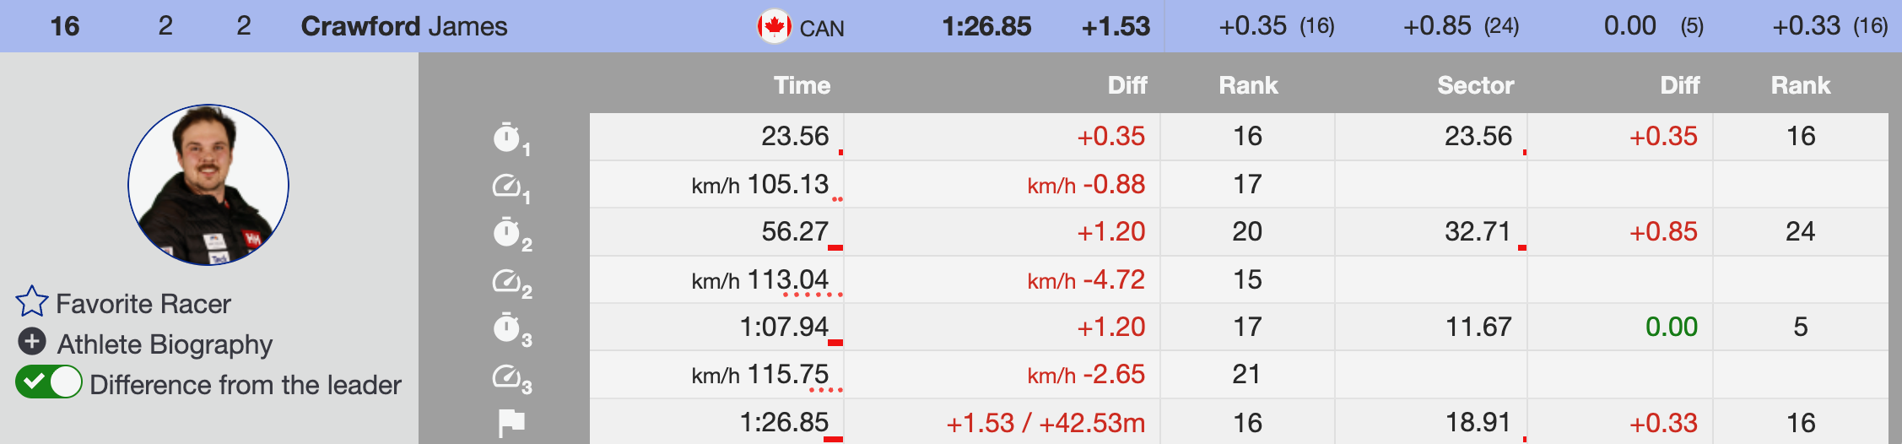Image resolution: width=1902 pixels, height=444 pixels.
Task: Click the second speed gauge icon
Action: 506,280
